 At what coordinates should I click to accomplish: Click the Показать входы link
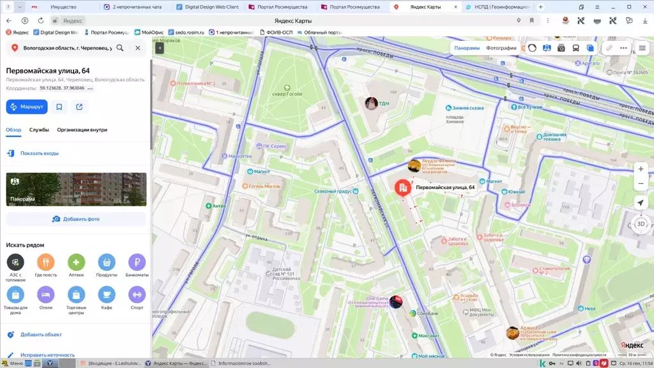[x=40, y=153]
